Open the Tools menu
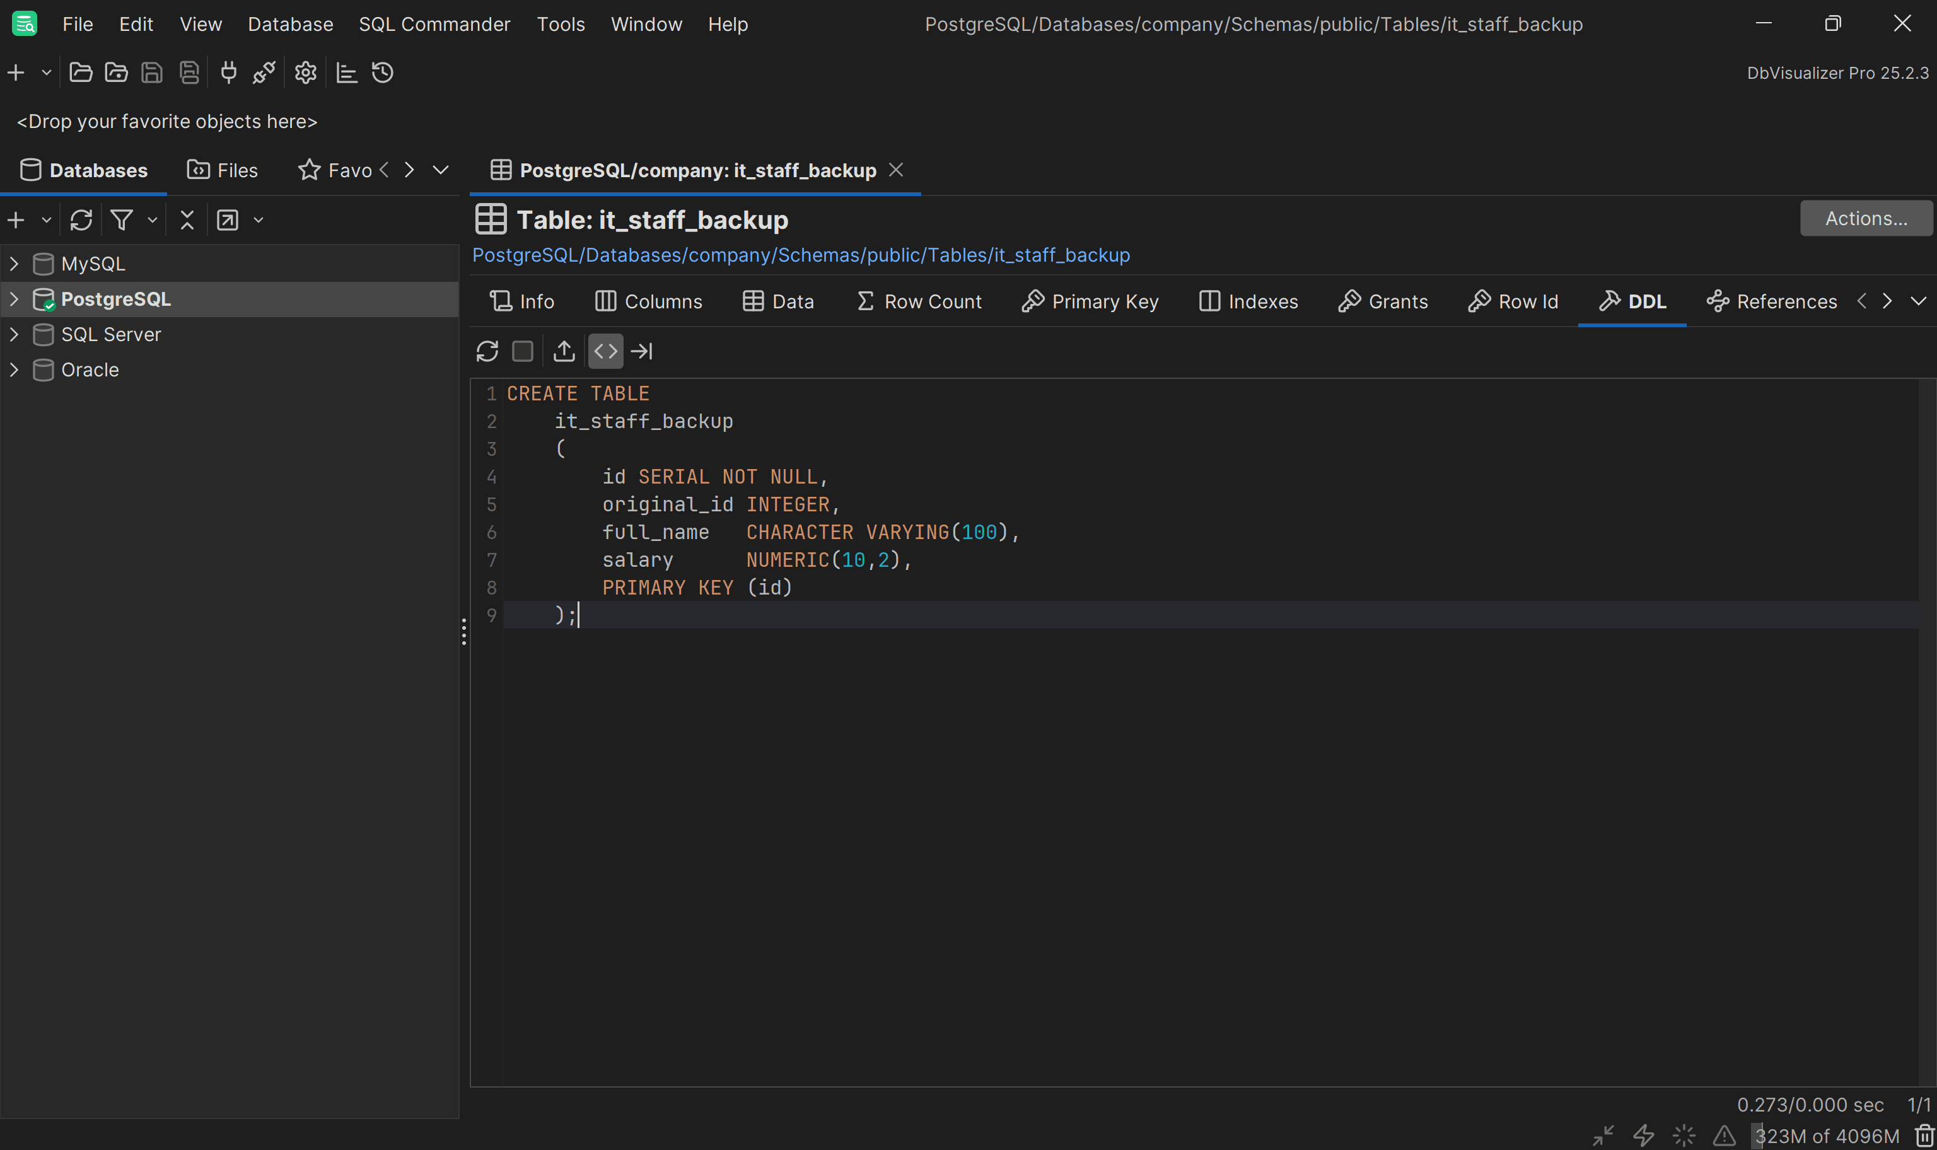Viewport: 1937px width, 1150px height. [561, 24]
